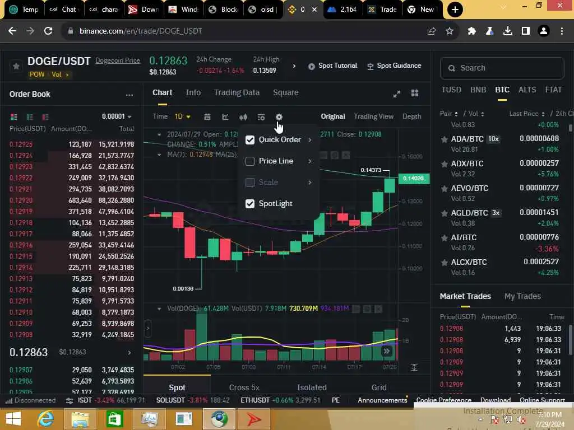Show more 24h stats arrow
This screenshot has height=430, width=574.
click(x=294, y=66)
